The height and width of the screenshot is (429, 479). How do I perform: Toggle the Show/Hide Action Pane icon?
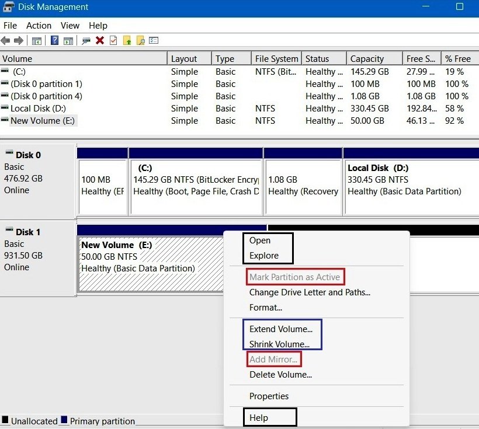point(68,41)
